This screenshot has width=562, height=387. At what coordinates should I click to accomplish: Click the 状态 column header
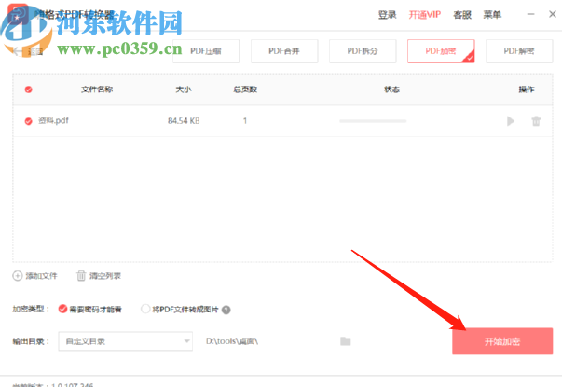click(x=391, y=90)
